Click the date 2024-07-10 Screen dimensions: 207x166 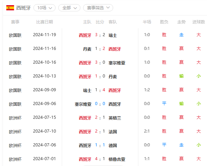pyautogui.click(x=45, y=131)
